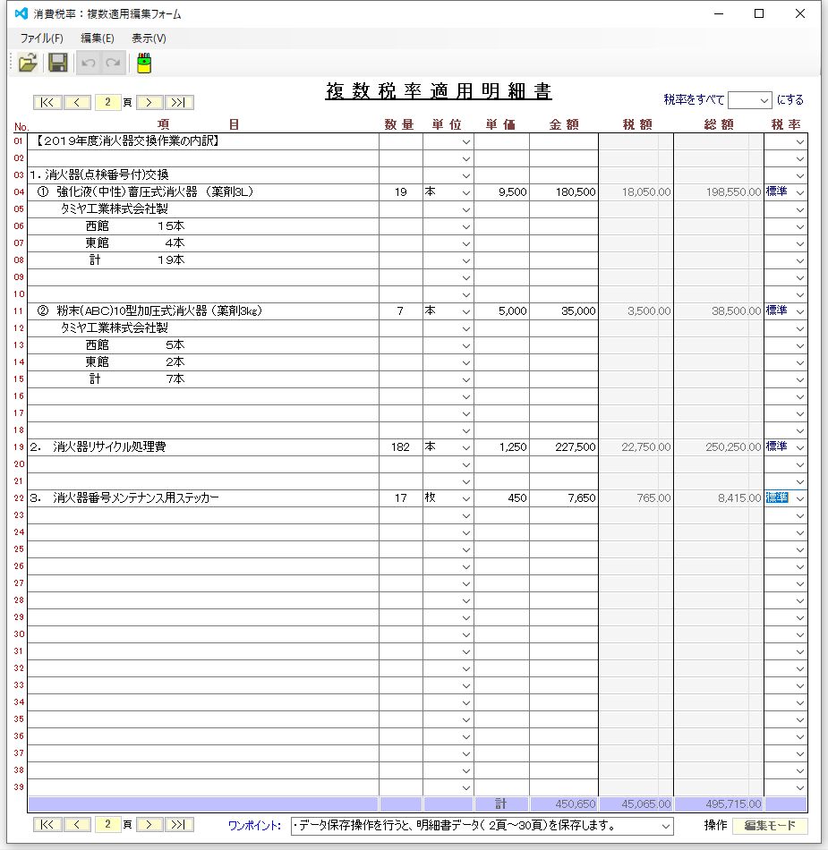Go to previous page using top navigation
This screenshot has height=850, width=828.
click(77, 103)
